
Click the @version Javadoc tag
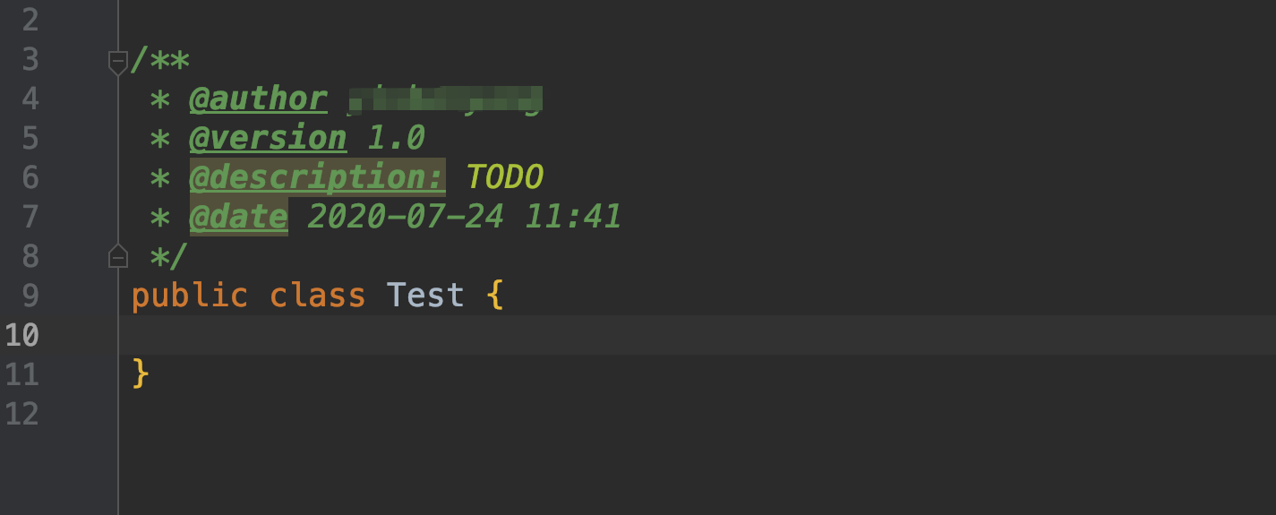click(268, 139)
